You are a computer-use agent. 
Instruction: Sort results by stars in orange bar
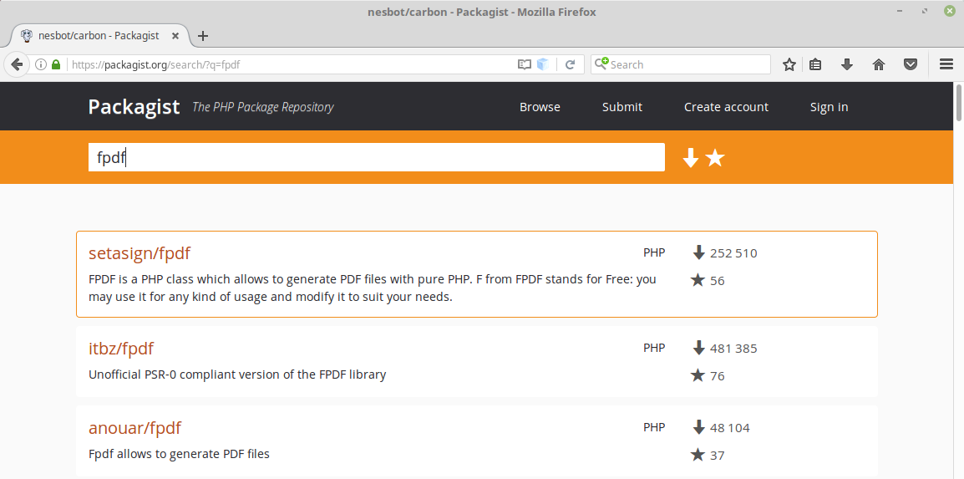[715, 158]
